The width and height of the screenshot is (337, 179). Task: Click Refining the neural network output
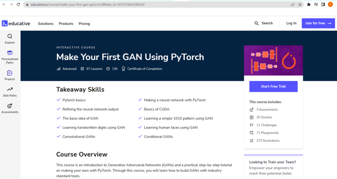click(x=90, y=109)
